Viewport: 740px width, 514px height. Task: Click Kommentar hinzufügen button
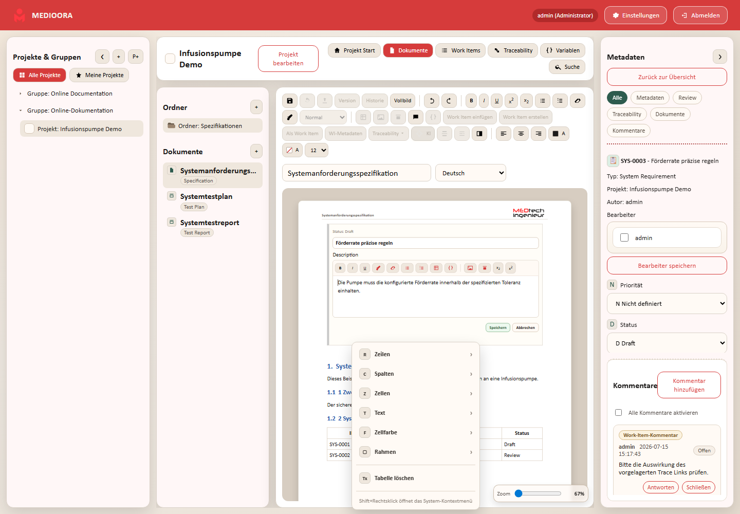[x=689, y=385]
